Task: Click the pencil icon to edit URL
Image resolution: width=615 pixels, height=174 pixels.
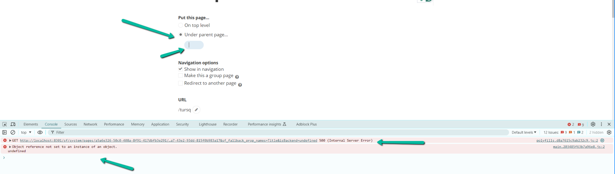Action: 196,110
